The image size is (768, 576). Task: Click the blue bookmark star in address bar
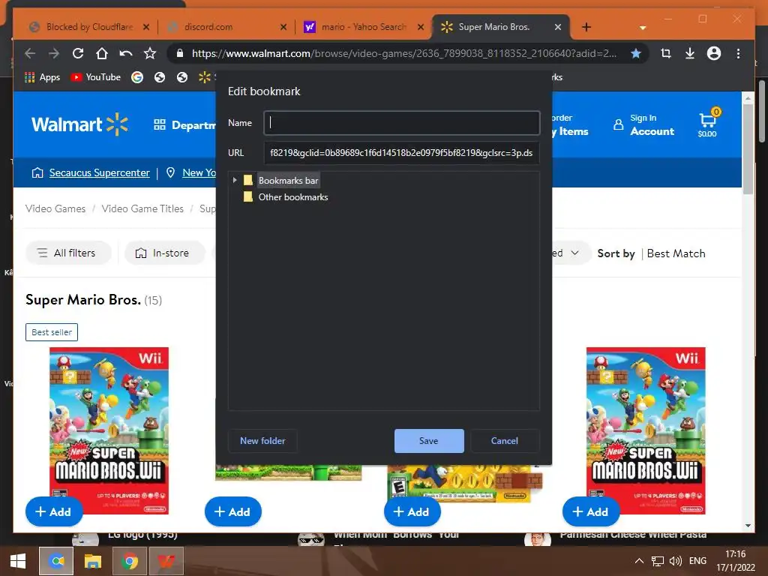coord(636,53)
